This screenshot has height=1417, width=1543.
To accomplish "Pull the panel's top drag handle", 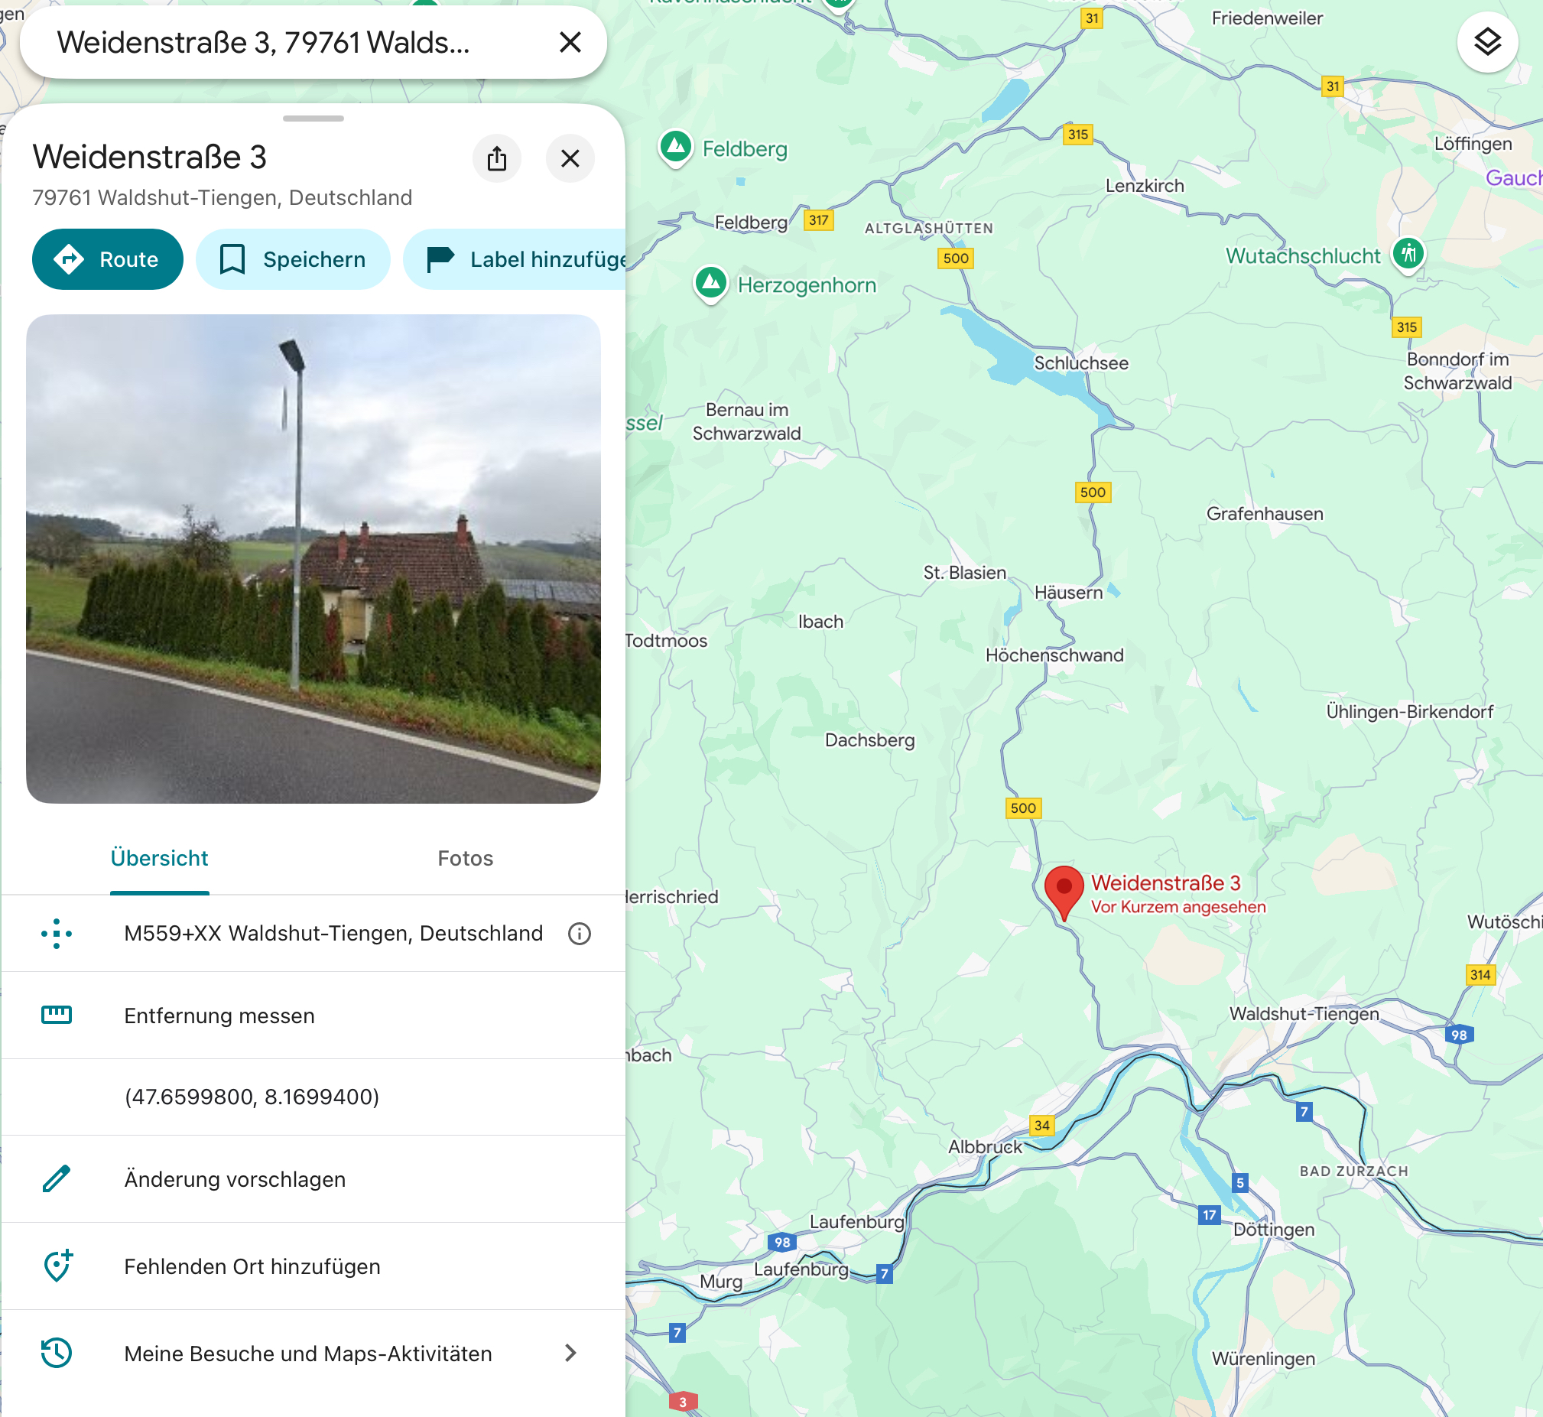I will (x=313, y=119).
